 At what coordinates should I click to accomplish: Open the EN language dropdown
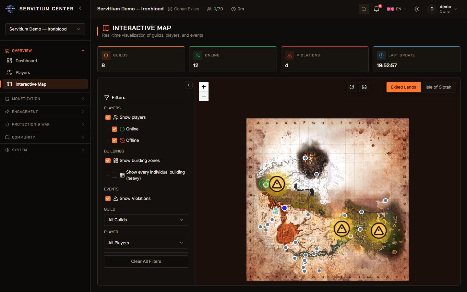pos(397,9)
